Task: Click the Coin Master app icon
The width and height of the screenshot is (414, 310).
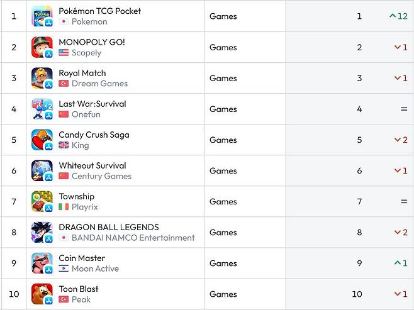Action: click(42, 263)
